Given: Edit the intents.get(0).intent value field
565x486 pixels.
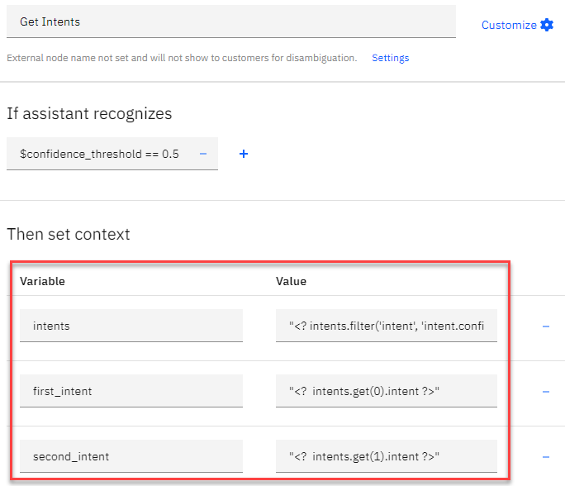Looking at the screenshot, I should pyautogui.click(x=387, y=391).
